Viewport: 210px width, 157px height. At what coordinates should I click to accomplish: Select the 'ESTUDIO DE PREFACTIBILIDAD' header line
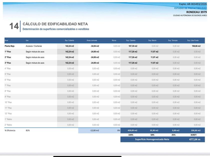190,8
